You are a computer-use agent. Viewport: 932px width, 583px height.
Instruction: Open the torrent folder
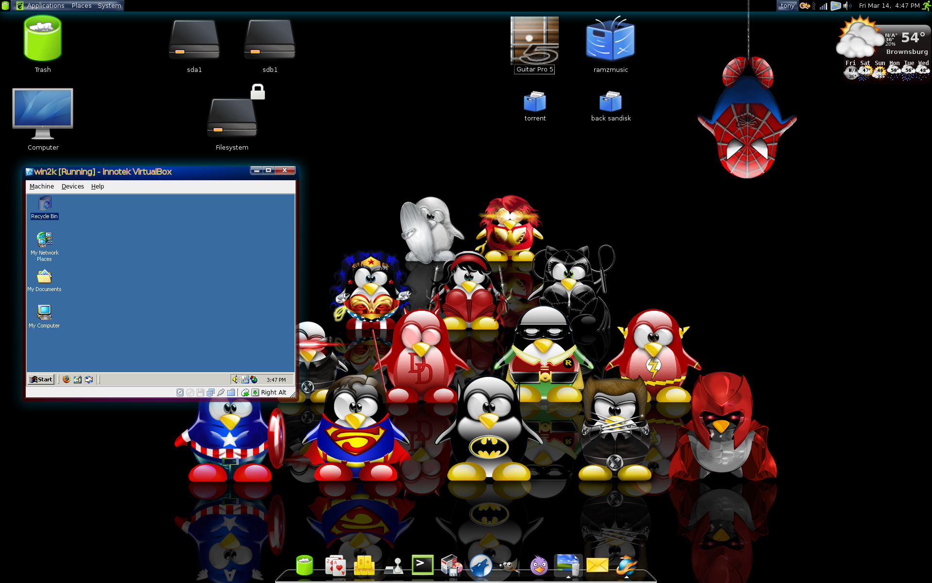[535, 102]
